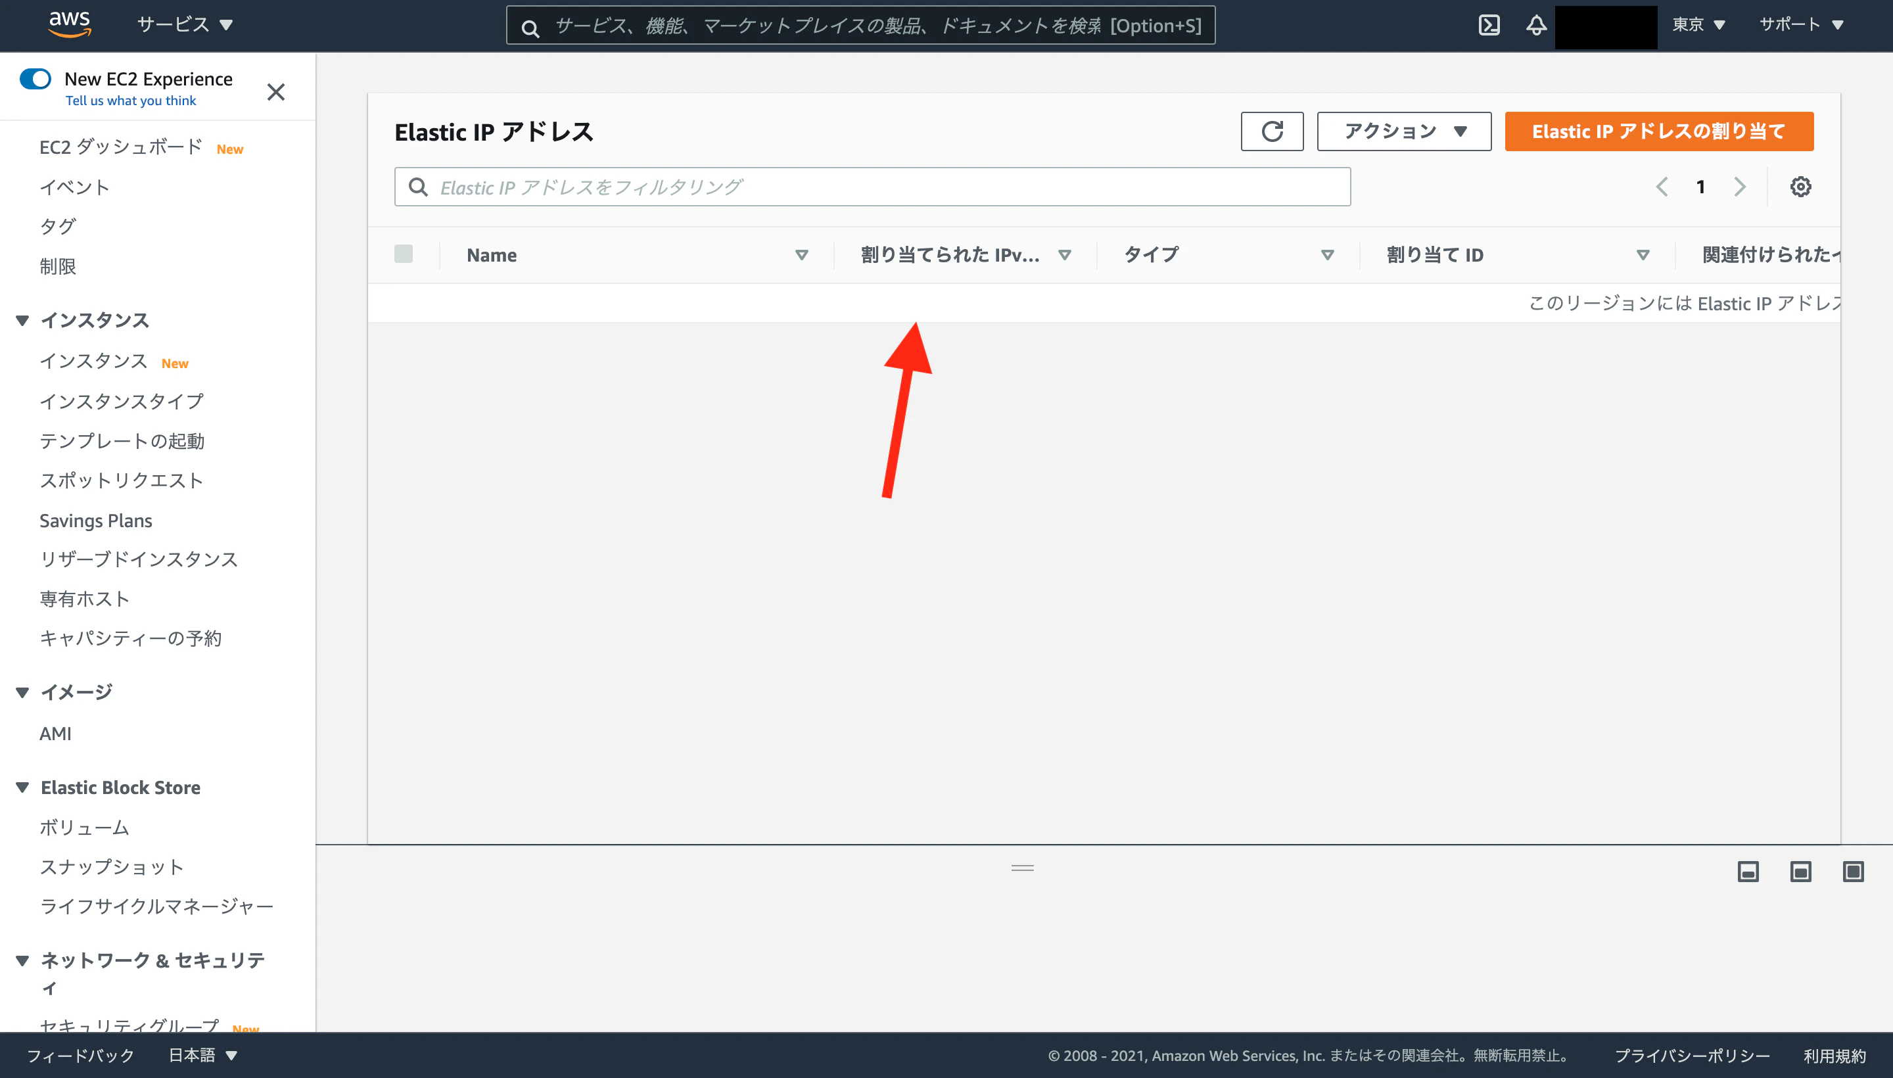Collapse the Elastic Block Store section
The image size is (1893, 1078).
click(x=22, y=787)
